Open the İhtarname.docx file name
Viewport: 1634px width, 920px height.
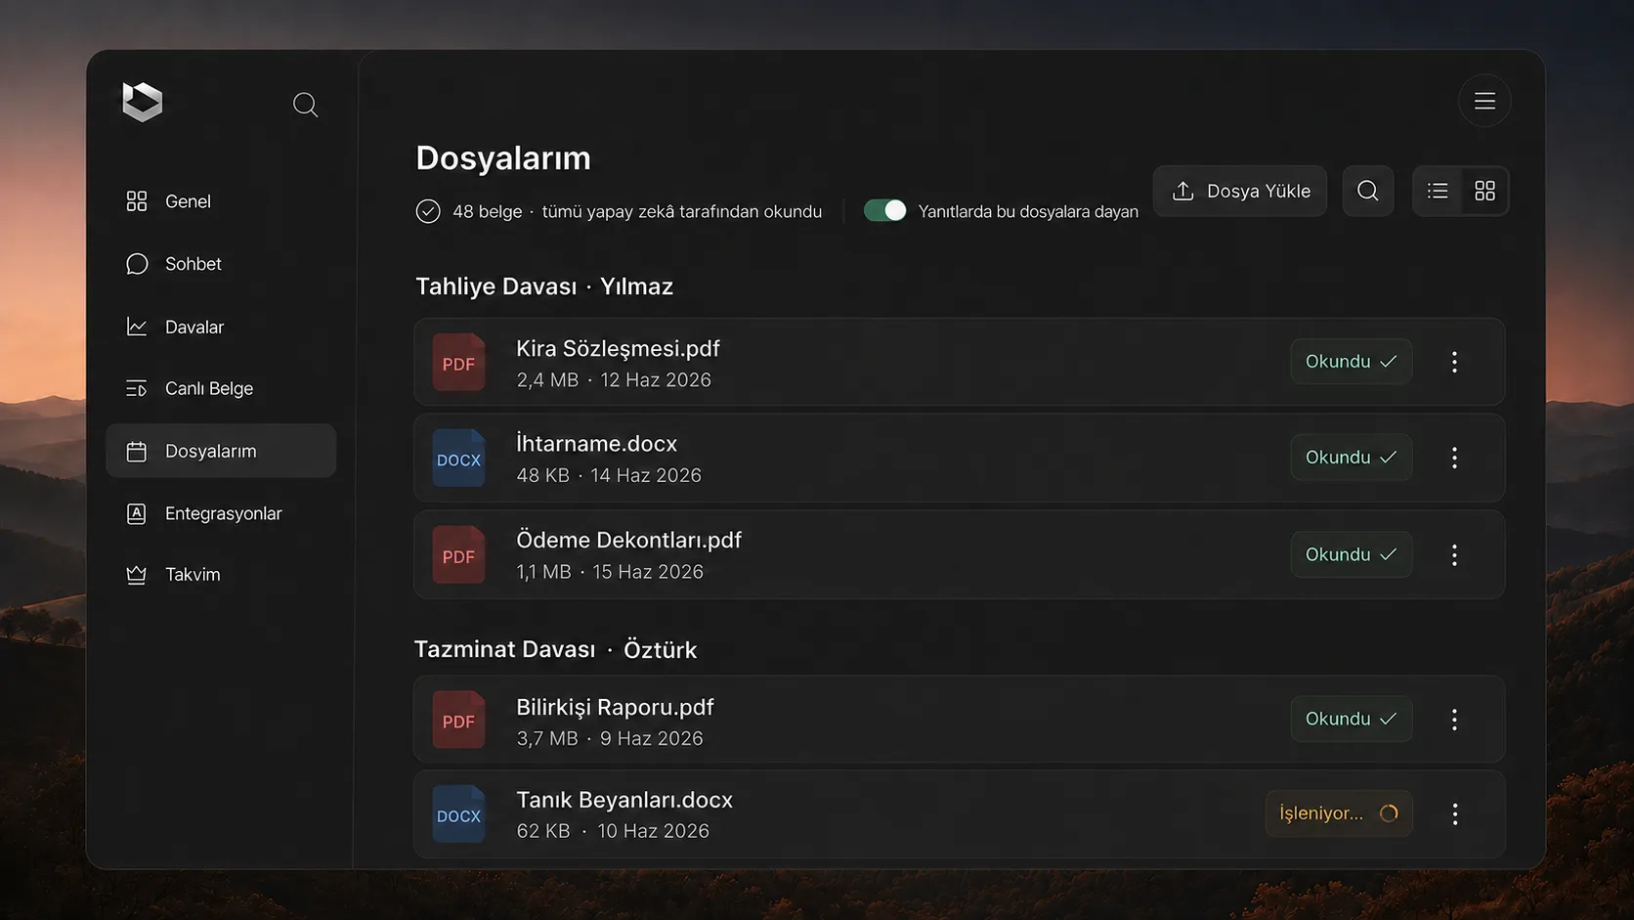(x=596, y=444)
